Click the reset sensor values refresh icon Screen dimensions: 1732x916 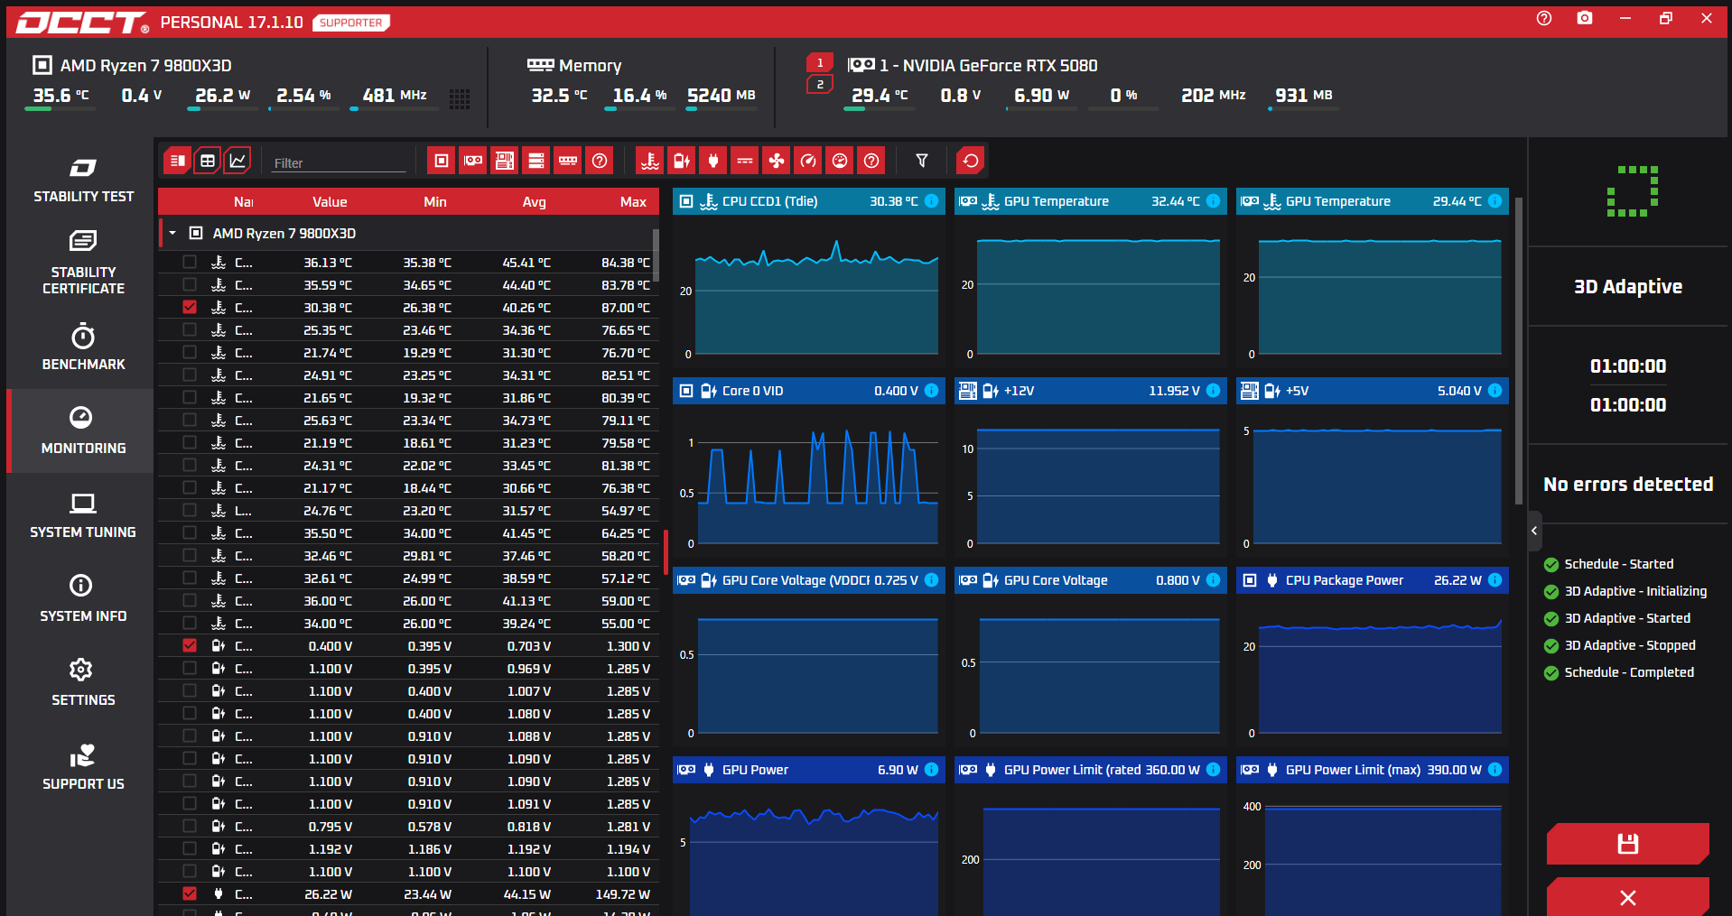971,161
